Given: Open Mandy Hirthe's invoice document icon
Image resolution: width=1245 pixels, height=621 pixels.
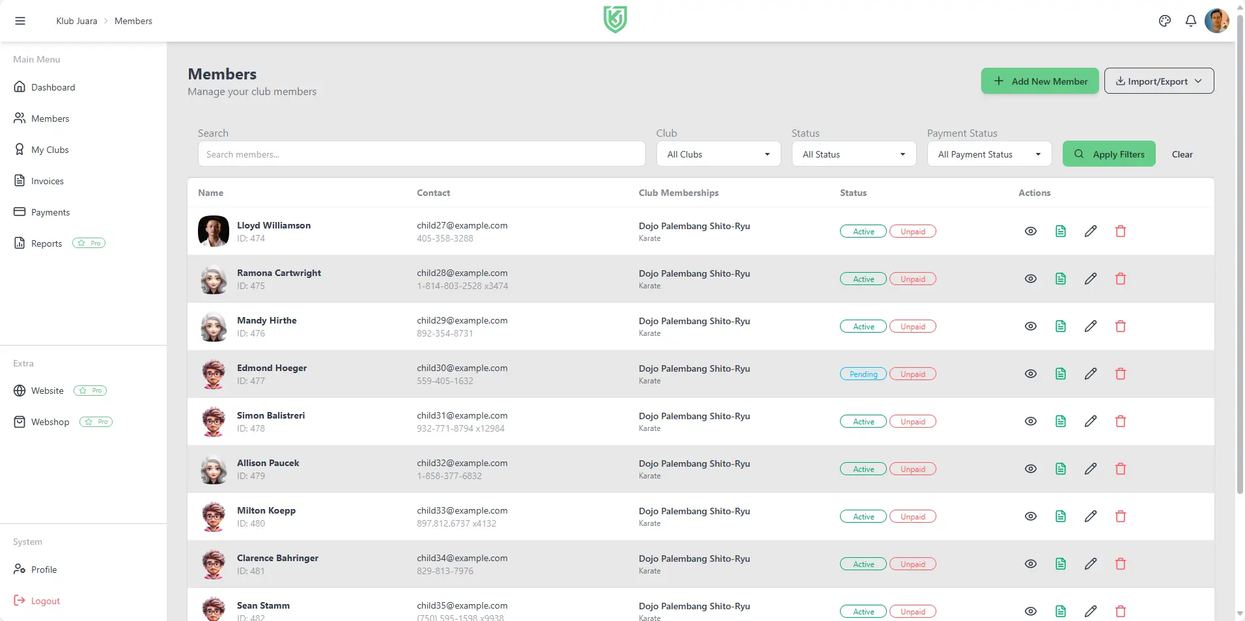Looking at the screenshot, I should (x=1061, y=326).
